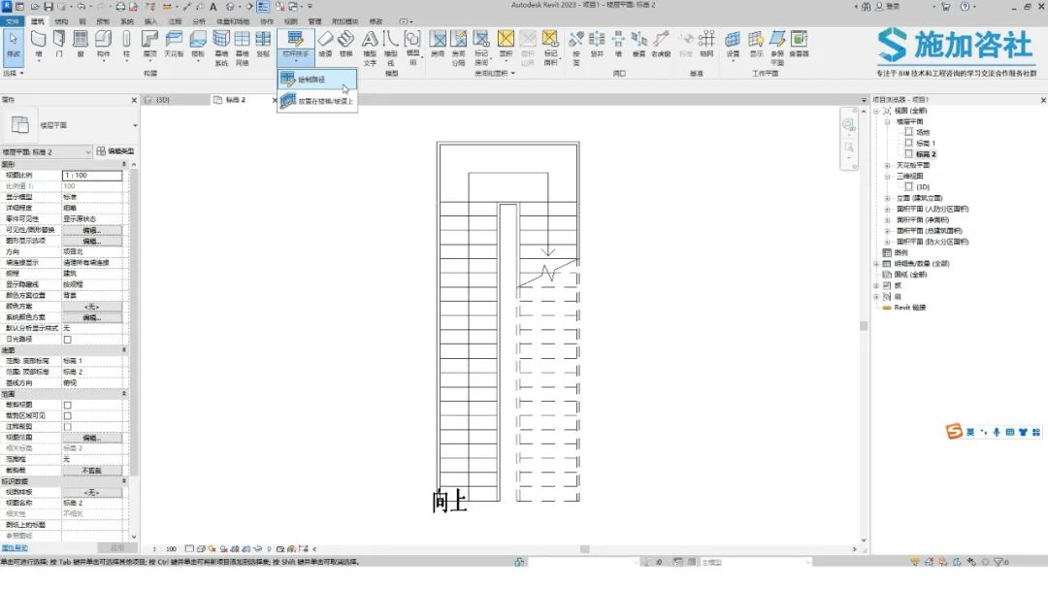Expand the 立面 (建筑立面) tree node
This screenshot has height=590, width=1048.
coord(888,199)
